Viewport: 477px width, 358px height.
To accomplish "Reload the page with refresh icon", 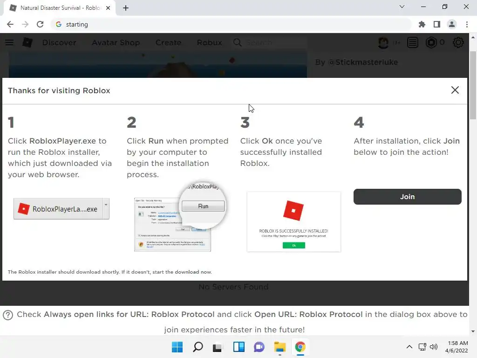I will tap(40, 24).
